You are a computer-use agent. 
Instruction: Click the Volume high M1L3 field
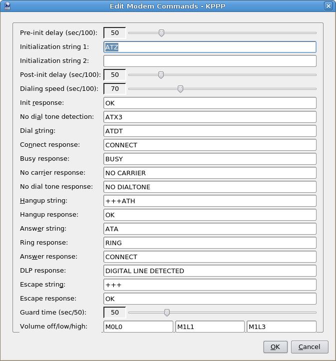[x=282, y=327]
